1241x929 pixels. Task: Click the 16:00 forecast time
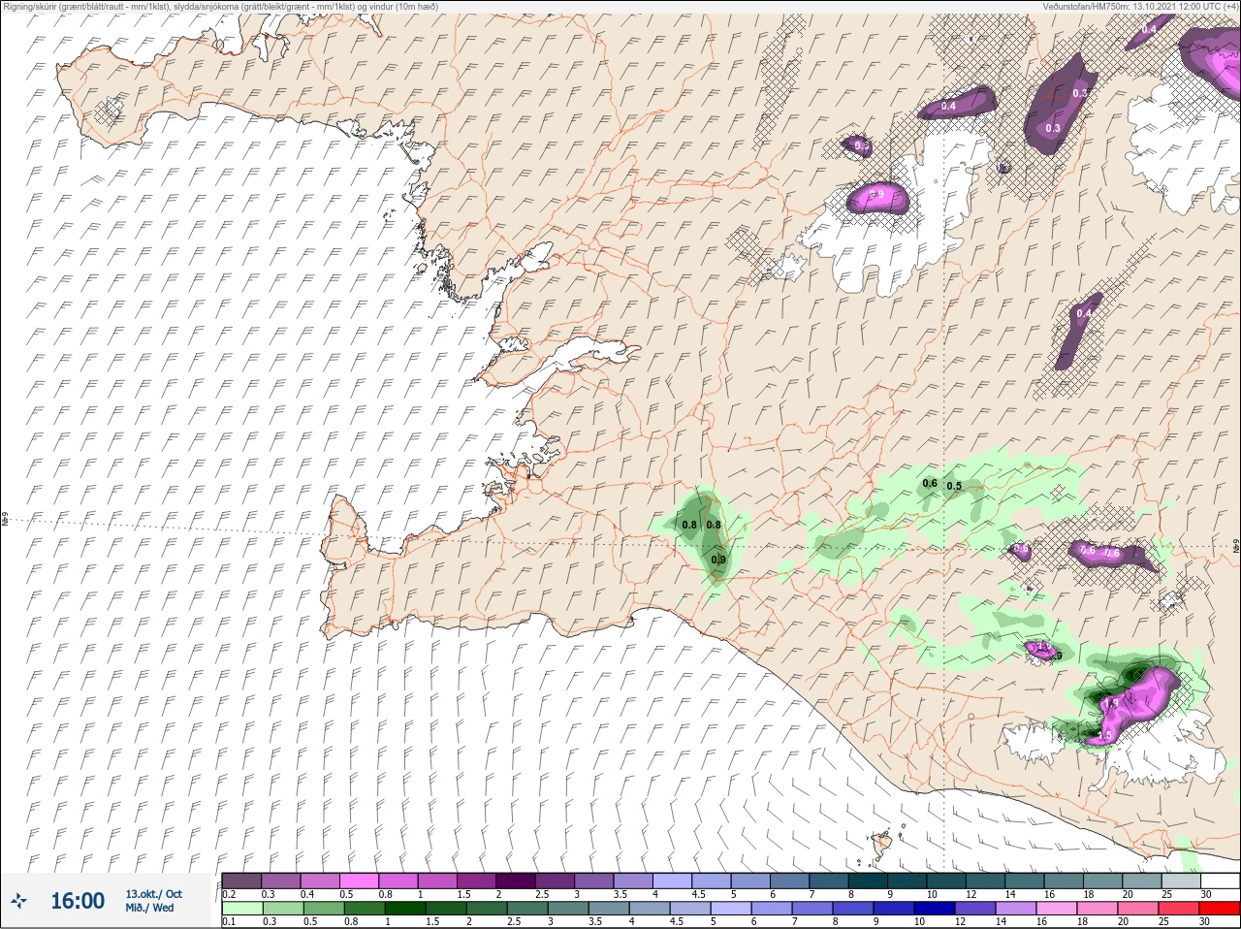[x=77, y=901]
